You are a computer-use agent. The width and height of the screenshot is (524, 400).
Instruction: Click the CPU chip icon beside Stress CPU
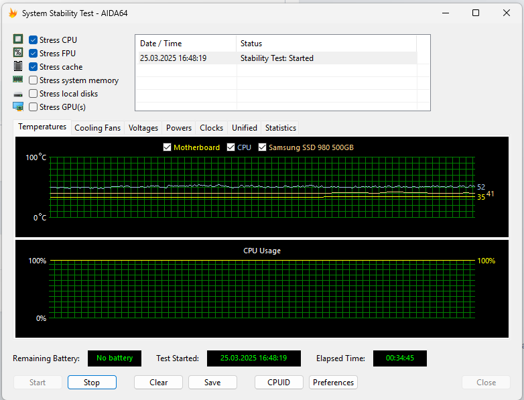click(18, 40)
